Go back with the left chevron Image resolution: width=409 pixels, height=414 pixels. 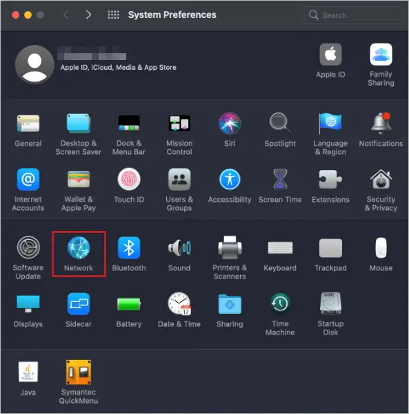tap(66, 15)
